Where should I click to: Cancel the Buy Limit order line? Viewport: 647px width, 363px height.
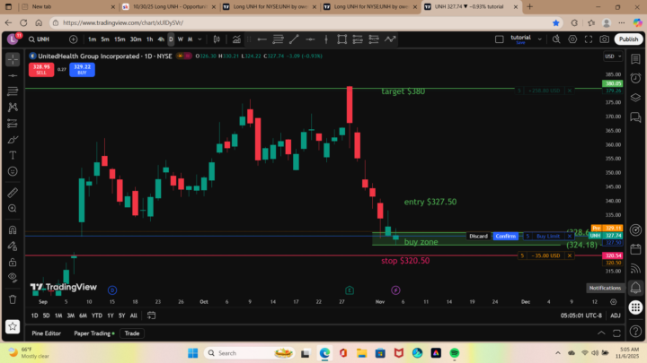pos(570,236)
